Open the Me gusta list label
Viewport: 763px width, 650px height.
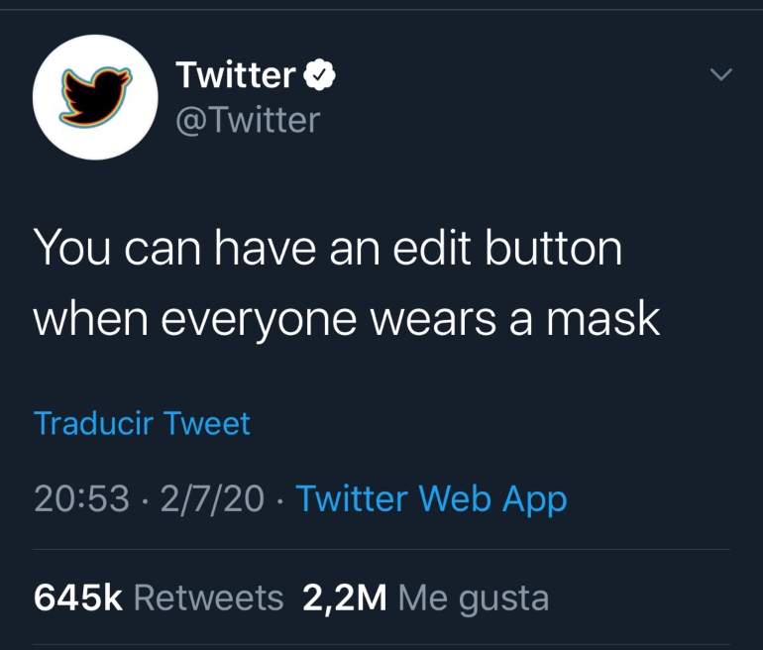474,599
